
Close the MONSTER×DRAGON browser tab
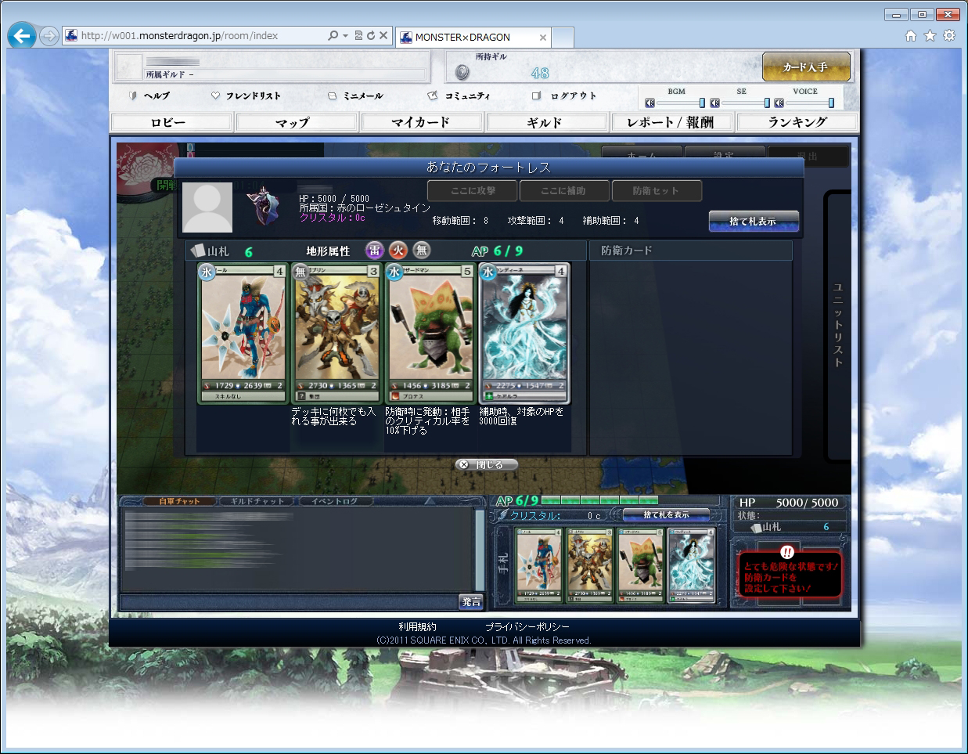coord(543,37)
